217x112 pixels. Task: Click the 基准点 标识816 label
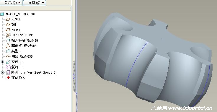tap(24, 46)
